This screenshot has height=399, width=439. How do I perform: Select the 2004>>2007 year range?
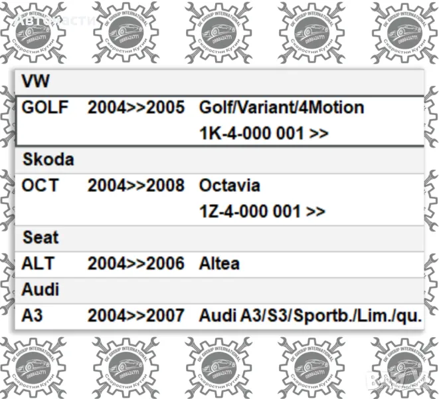point(136,316)
